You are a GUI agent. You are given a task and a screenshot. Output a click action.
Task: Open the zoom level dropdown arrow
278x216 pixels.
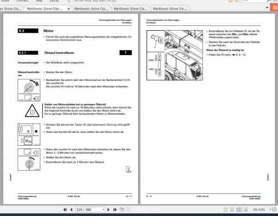pos(270,210)
